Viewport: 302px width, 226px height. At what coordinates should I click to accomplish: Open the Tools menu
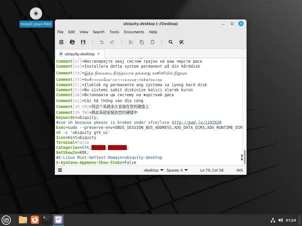[x=114, y=32]
